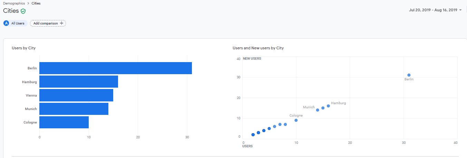
Task: Click the Vienna bar in bar chart
Action: [x=76, y=95]
